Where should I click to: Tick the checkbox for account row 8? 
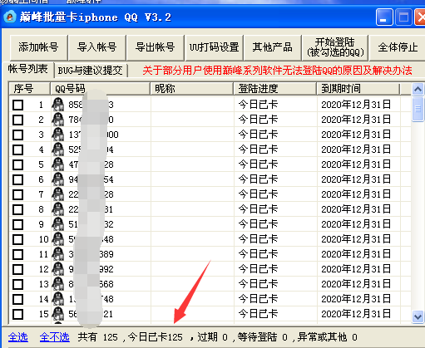(x=18, y=209)
